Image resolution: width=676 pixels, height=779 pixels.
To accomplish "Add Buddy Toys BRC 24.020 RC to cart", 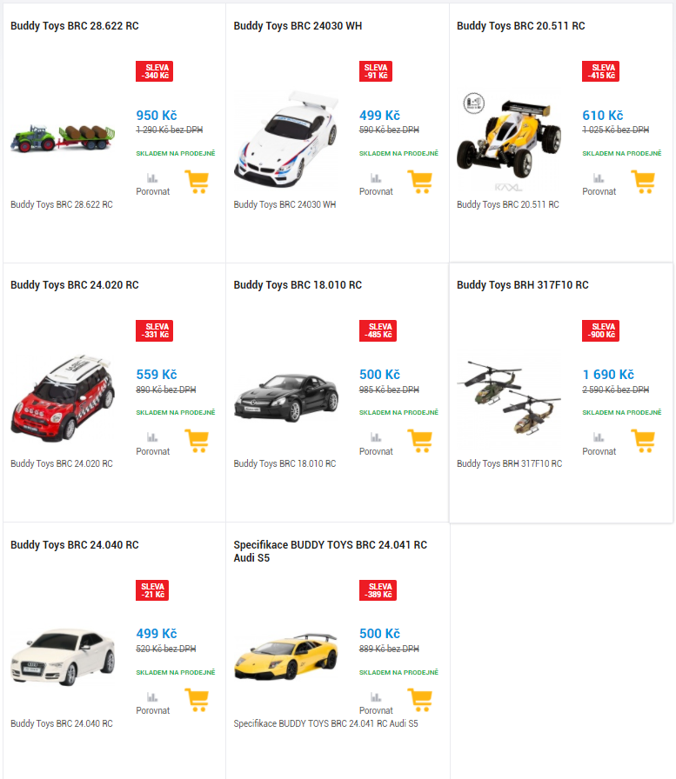I will pos(197,441).
